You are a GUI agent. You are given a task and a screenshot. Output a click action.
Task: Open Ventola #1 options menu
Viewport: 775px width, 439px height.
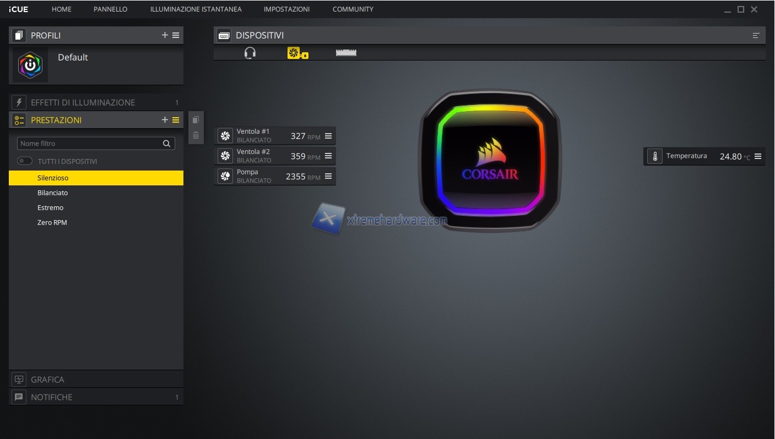pyautogui.click(x=328, y=136)
